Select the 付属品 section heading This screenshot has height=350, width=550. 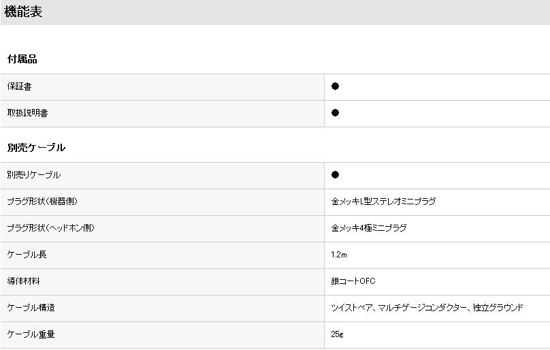(x=22, y=59)
